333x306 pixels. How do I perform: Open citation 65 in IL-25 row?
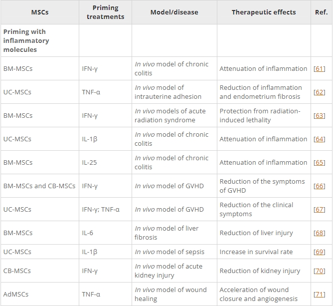tap(319, 162)
